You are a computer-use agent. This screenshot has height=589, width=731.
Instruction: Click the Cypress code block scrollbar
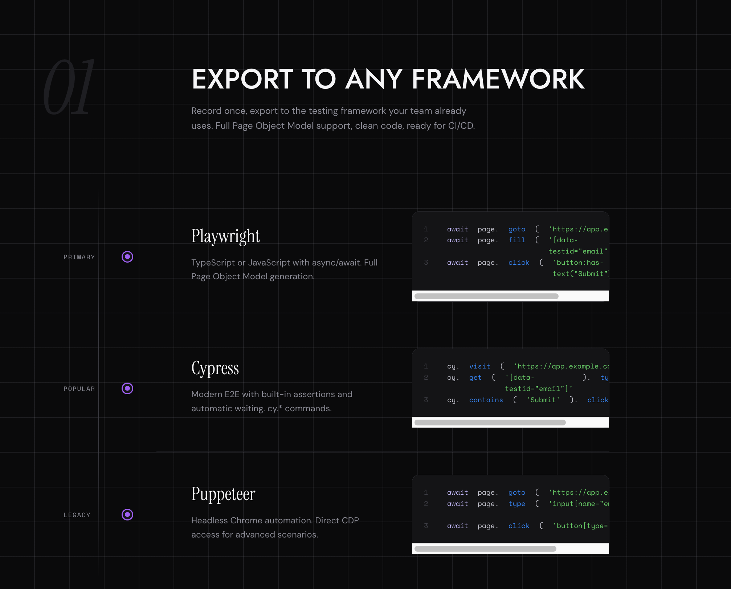[x=490, y=423]
